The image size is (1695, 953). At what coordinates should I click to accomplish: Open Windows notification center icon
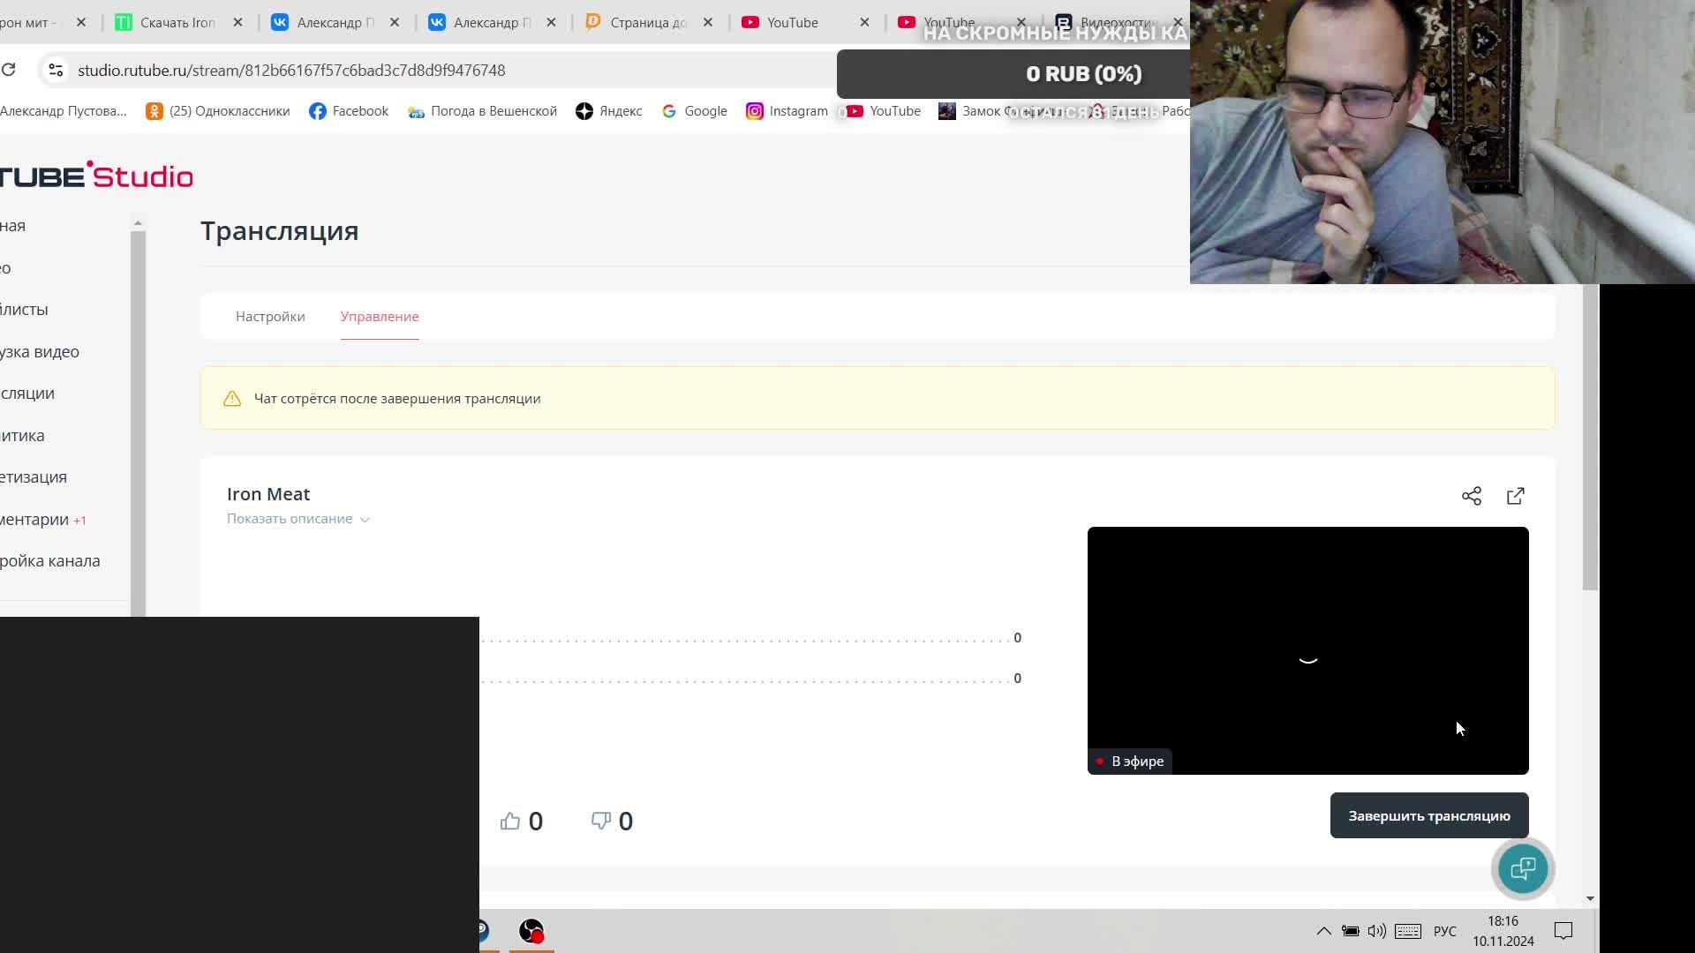(x=1563, y=931)
